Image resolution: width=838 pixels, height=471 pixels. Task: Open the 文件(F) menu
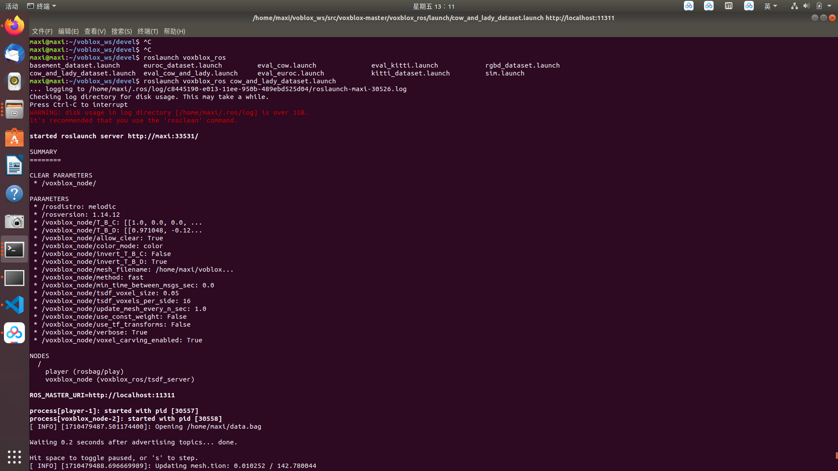(x=42, y=31)
